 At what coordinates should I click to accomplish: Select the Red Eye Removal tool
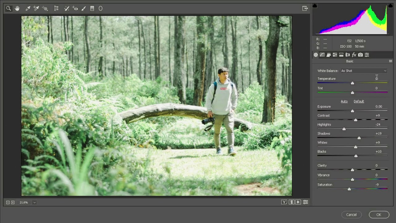pyautogui.click(x=75, y=9)
